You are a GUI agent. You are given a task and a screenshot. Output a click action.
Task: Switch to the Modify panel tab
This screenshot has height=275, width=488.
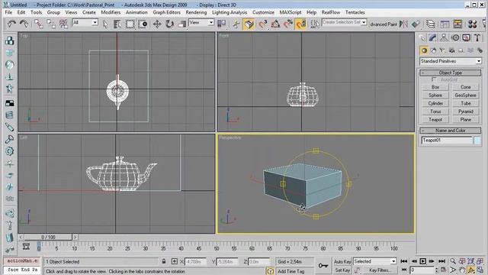pyautogui.click(x=432, y=37)
